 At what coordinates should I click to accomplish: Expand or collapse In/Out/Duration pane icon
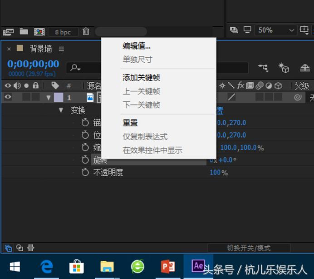pos(31,248)
